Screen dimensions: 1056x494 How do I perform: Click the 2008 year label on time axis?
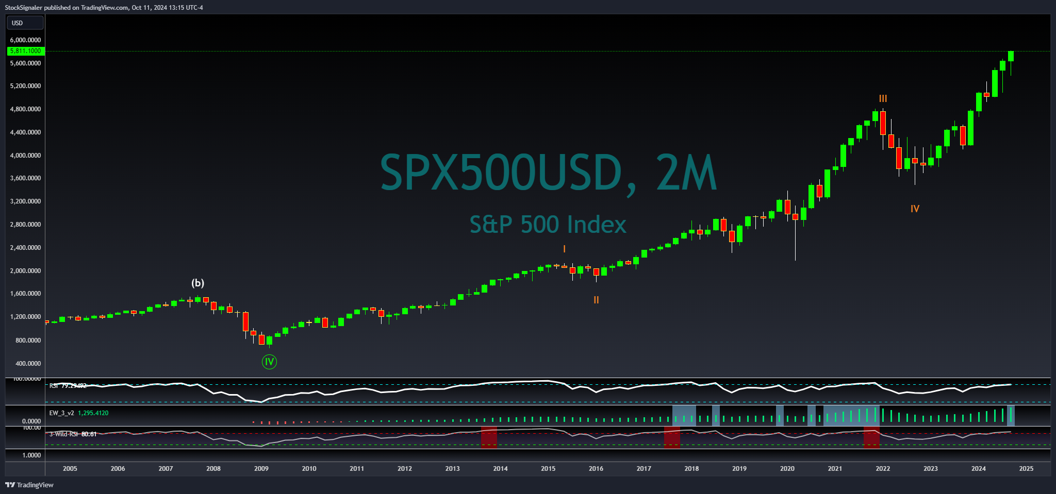click(x=213, y=469)
